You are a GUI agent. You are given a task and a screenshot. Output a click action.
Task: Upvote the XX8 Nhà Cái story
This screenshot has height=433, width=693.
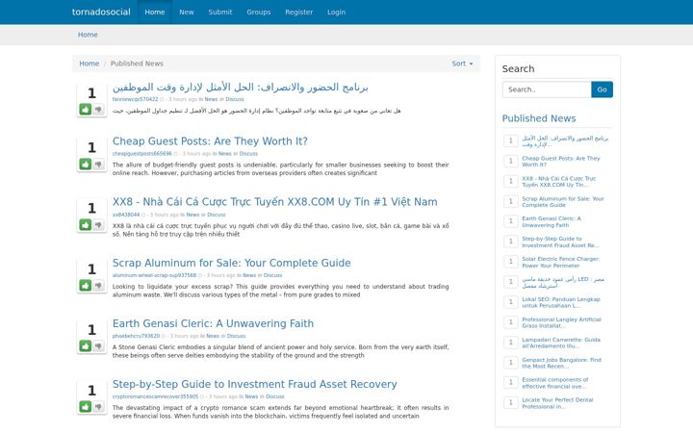point(86,225)
